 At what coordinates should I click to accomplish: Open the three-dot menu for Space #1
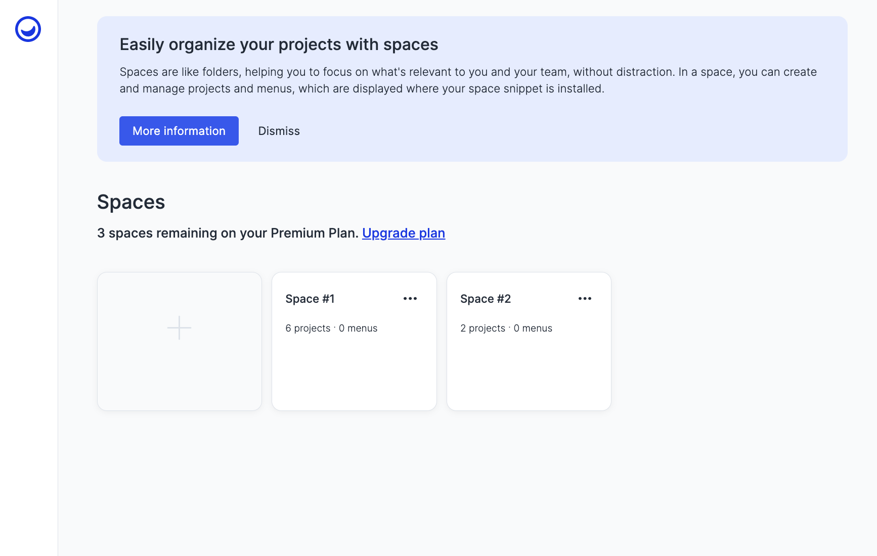pyautogui.click(x=410, y=299)
